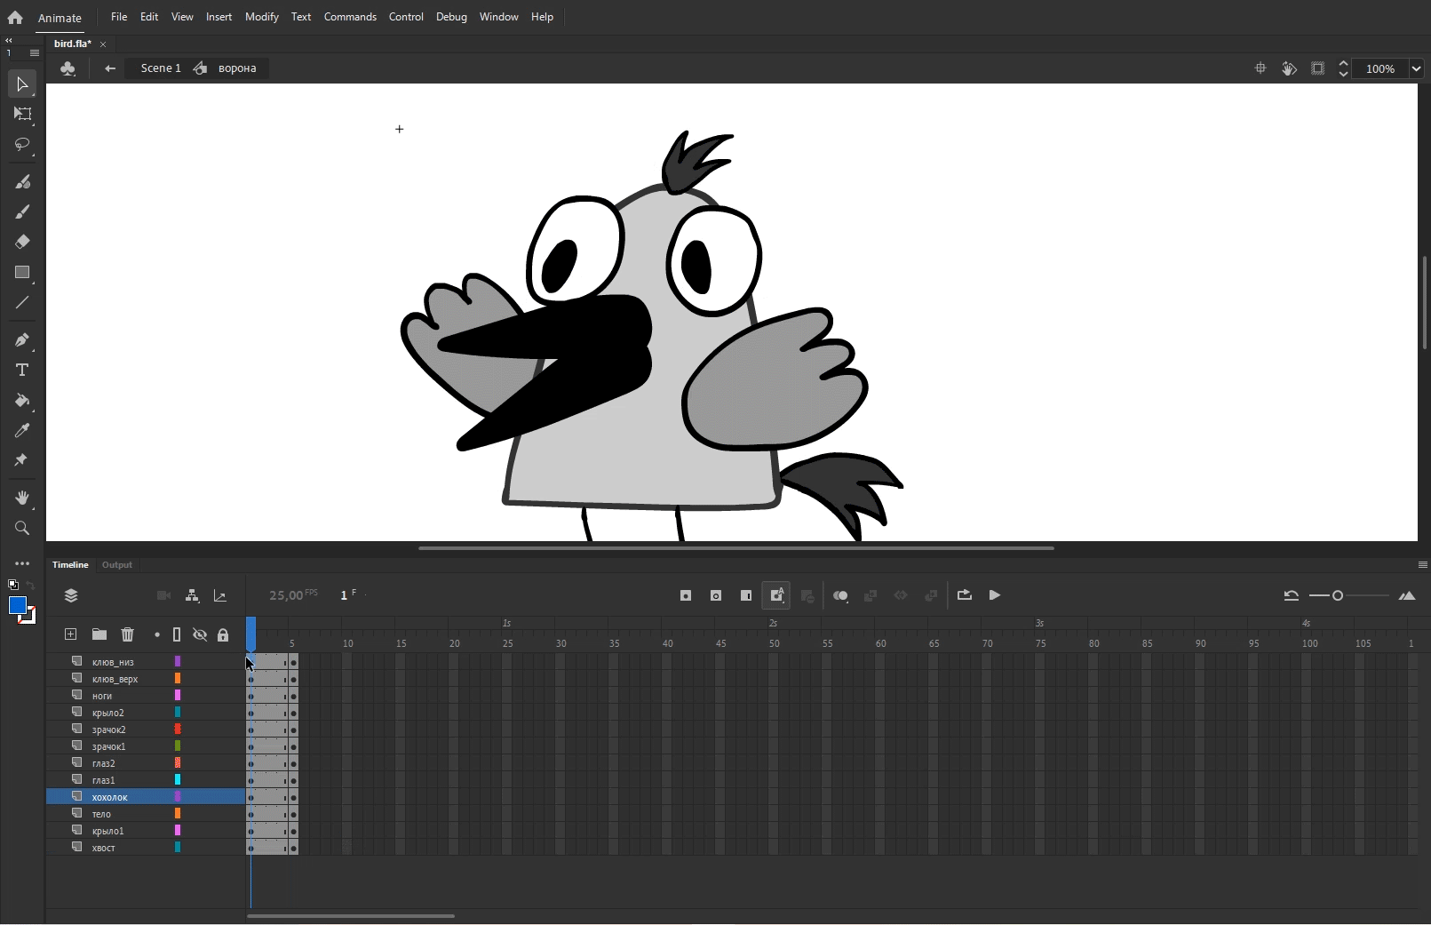Select the Line tool
This screenshot has width=1431, height=925.
(22, 303)
